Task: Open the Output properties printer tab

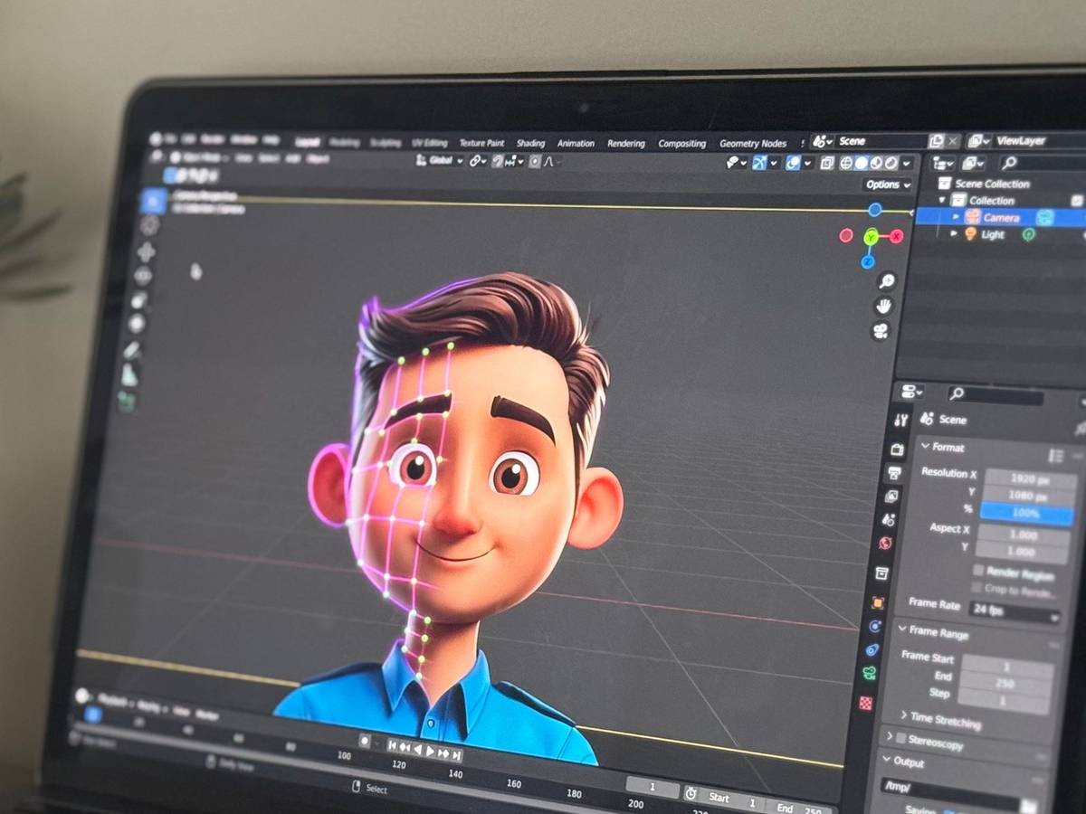Action: click(x=894, y=473)
